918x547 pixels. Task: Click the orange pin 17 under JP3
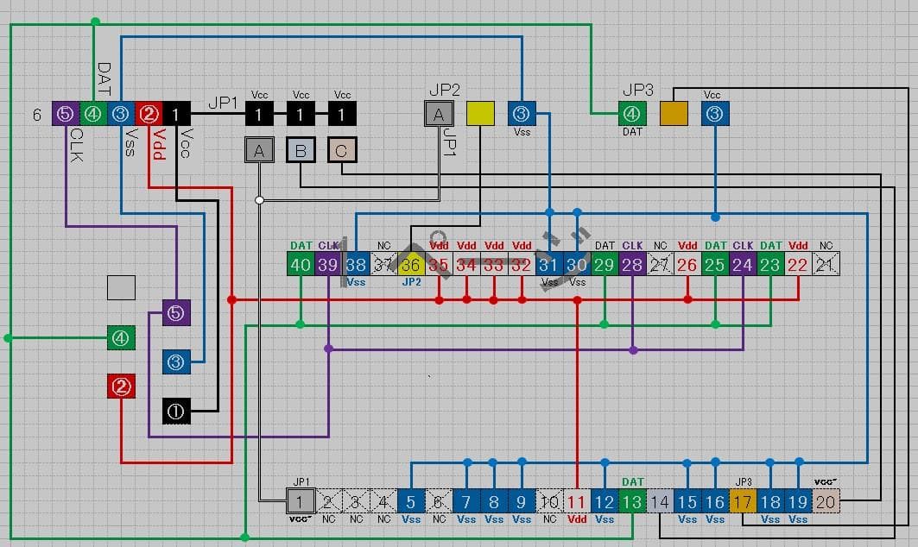[x=743, y=501]
